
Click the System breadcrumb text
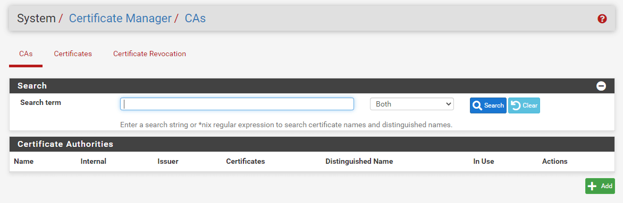36,18
